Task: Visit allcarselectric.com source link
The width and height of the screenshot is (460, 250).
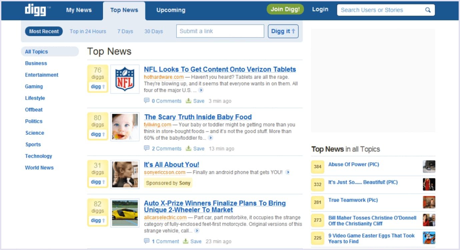Action: 165,217
